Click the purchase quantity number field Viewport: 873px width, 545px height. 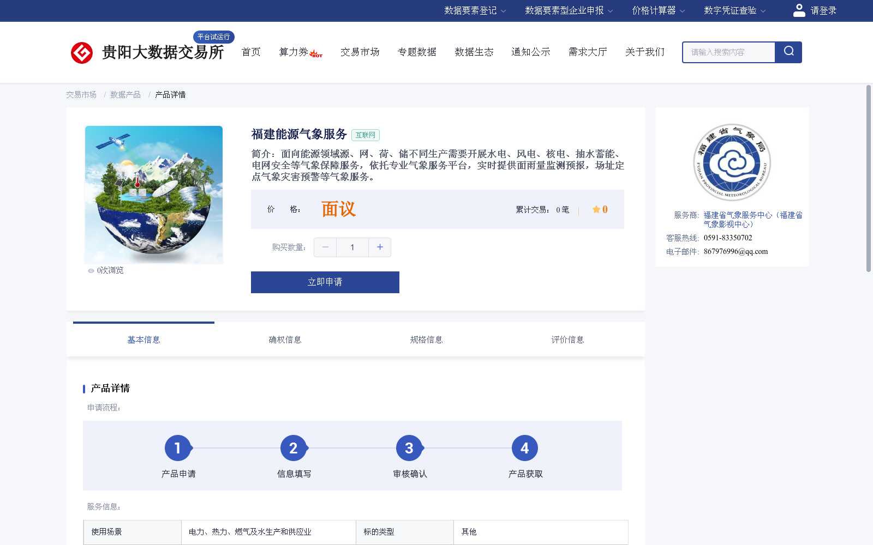pos(352,247)
